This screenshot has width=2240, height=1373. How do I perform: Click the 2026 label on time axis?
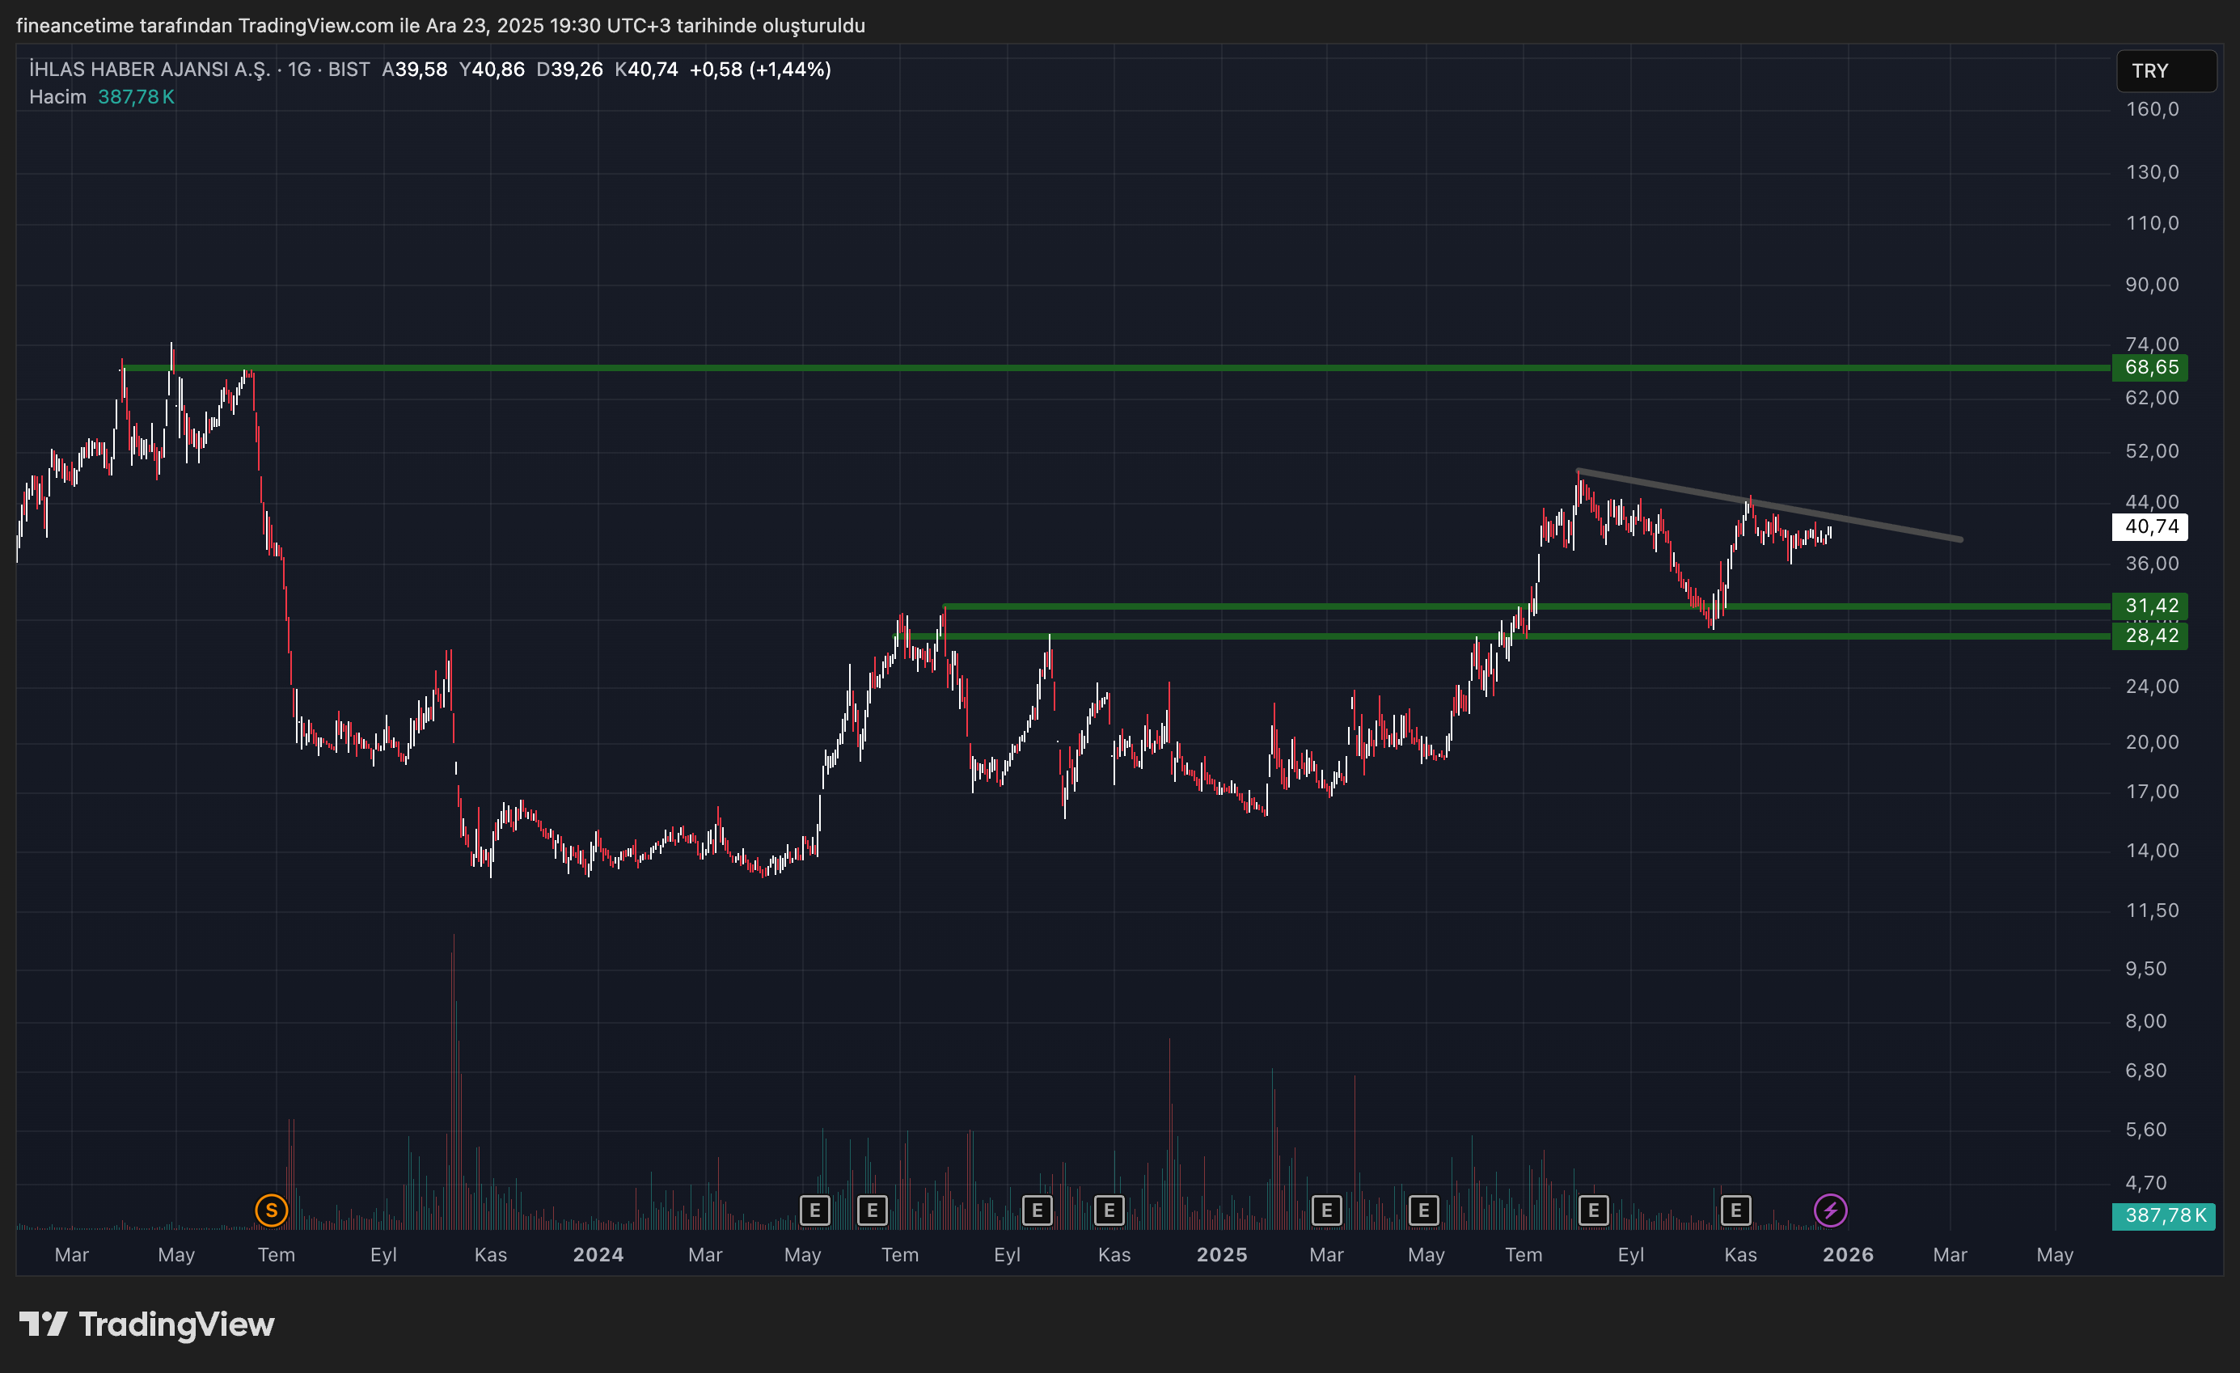pyautogui.click(x=1847, y=1255)
